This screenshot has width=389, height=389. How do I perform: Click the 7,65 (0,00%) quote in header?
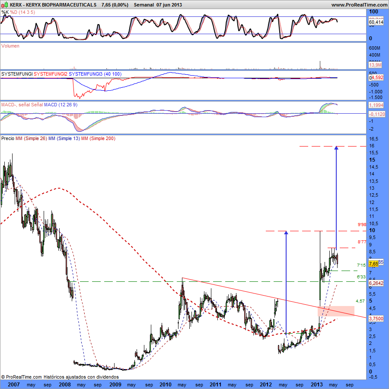(115, 5)
